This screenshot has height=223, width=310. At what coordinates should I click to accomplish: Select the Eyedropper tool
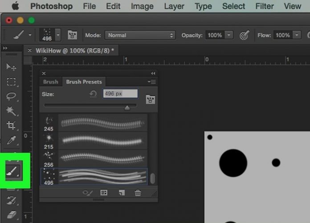point(11,140)
